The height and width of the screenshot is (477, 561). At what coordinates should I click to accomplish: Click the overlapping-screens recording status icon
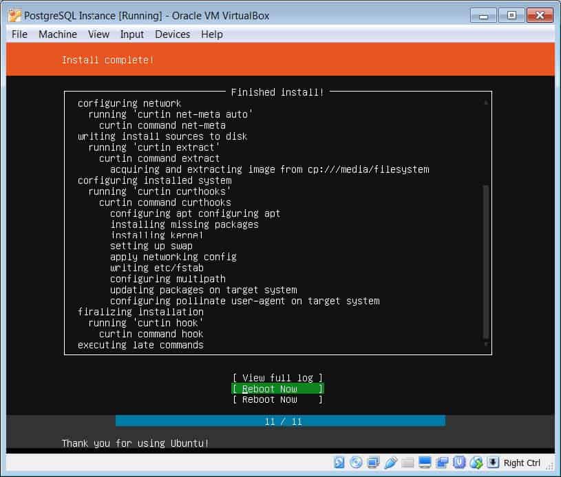[442, 463]
